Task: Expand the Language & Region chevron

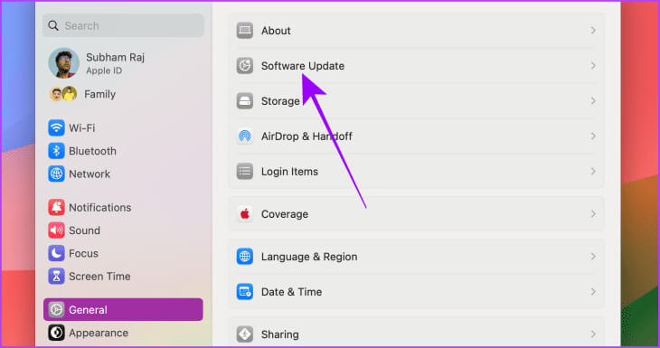Action: point(593,257)
